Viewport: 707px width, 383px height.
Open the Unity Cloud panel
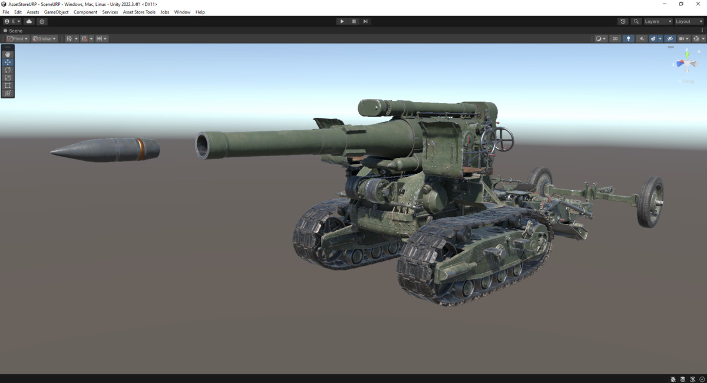(x=28, y=21)
